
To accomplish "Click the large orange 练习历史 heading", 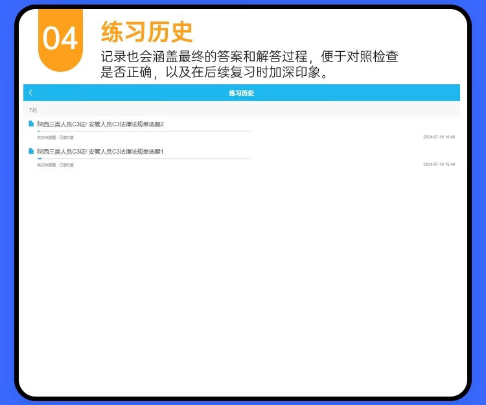I will 146,32.
